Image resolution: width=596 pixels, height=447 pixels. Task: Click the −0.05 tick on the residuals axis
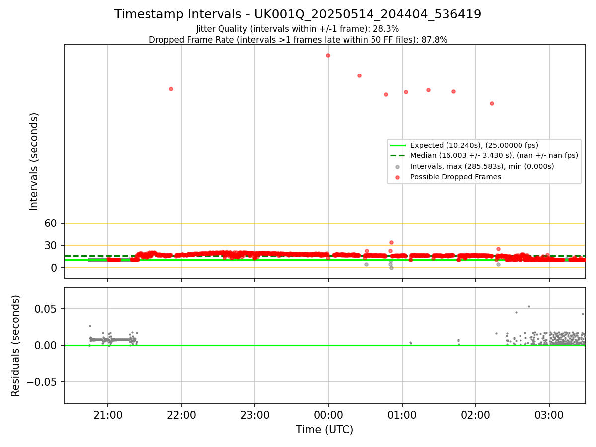(x=42, y=382)
